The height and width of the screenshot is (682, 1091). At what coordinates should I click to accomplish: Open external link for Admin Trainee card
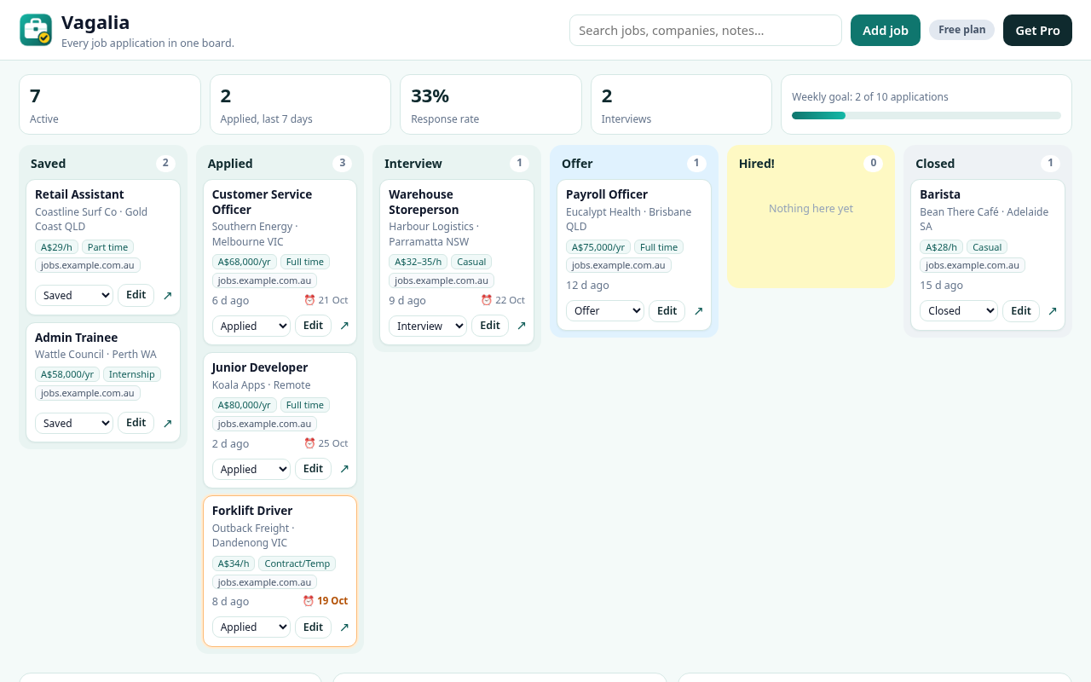(168, 424)
